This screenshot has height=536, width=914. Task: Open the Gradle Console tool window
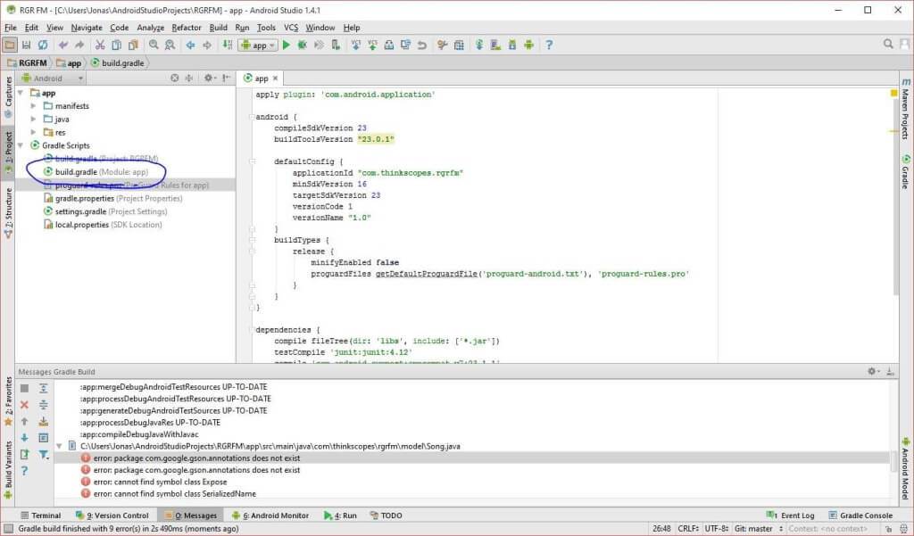[860, 515]
